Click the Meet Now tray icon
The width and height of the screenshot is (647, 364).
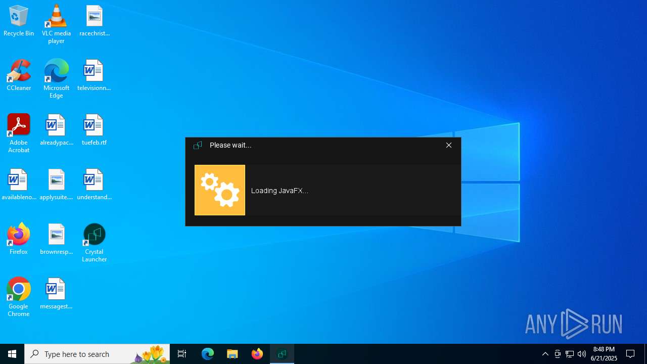tap(558, 354)
